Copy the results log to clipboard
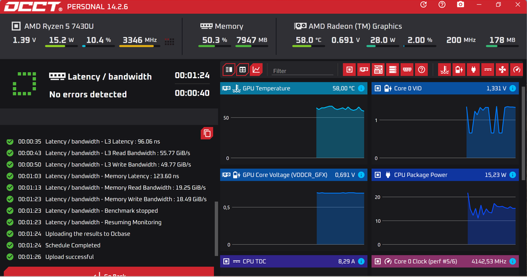 click(x=207, y=133)
